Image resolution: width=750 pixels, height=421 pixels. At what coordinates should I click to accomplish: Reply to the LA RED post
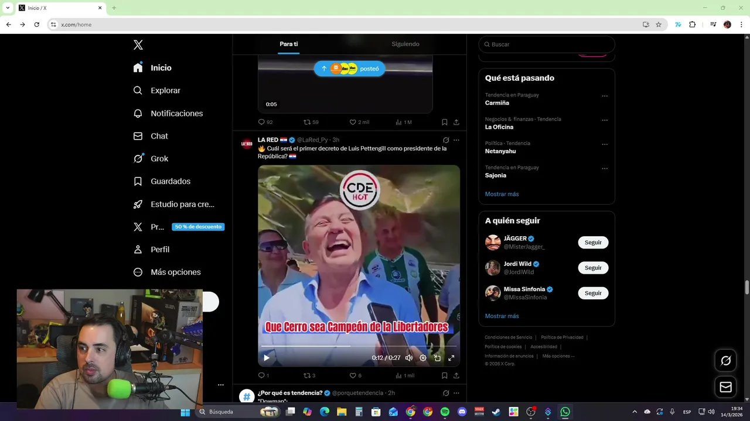point(264,375)
